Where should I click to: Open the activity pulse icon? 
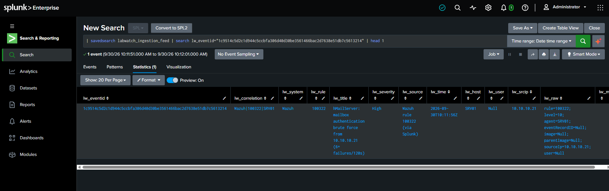(x=473, y=8)
